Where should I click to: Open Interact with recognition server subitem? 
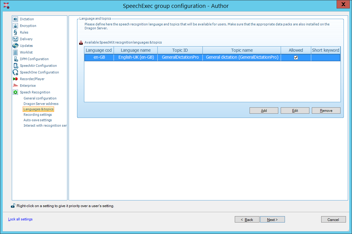tap(45, 125)
